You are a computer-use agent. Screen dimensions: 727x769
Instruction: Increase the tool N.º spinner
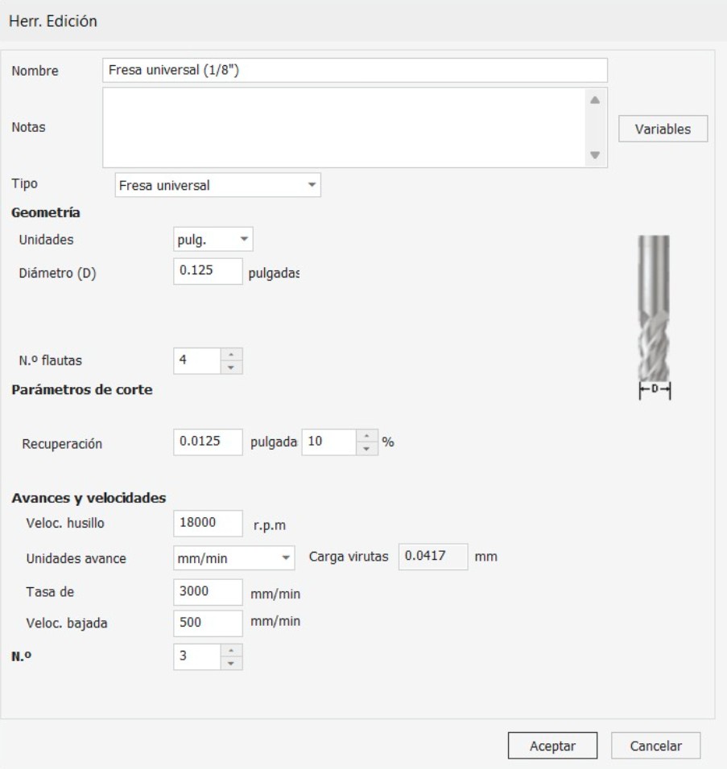[231, 651]
